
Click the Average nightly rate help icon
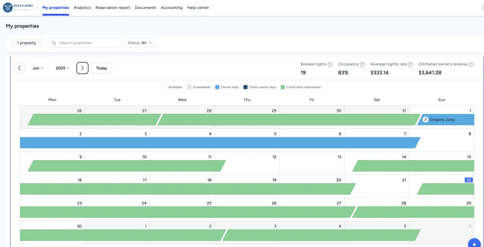410,64
